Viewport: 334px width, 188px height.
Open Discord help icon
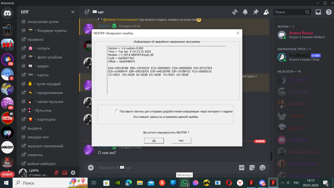pyautogui.click(x=329, y=12)
